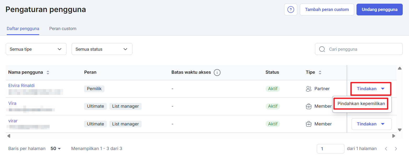Open the Semua tipe filter dropdown

(x=36, y=49)
